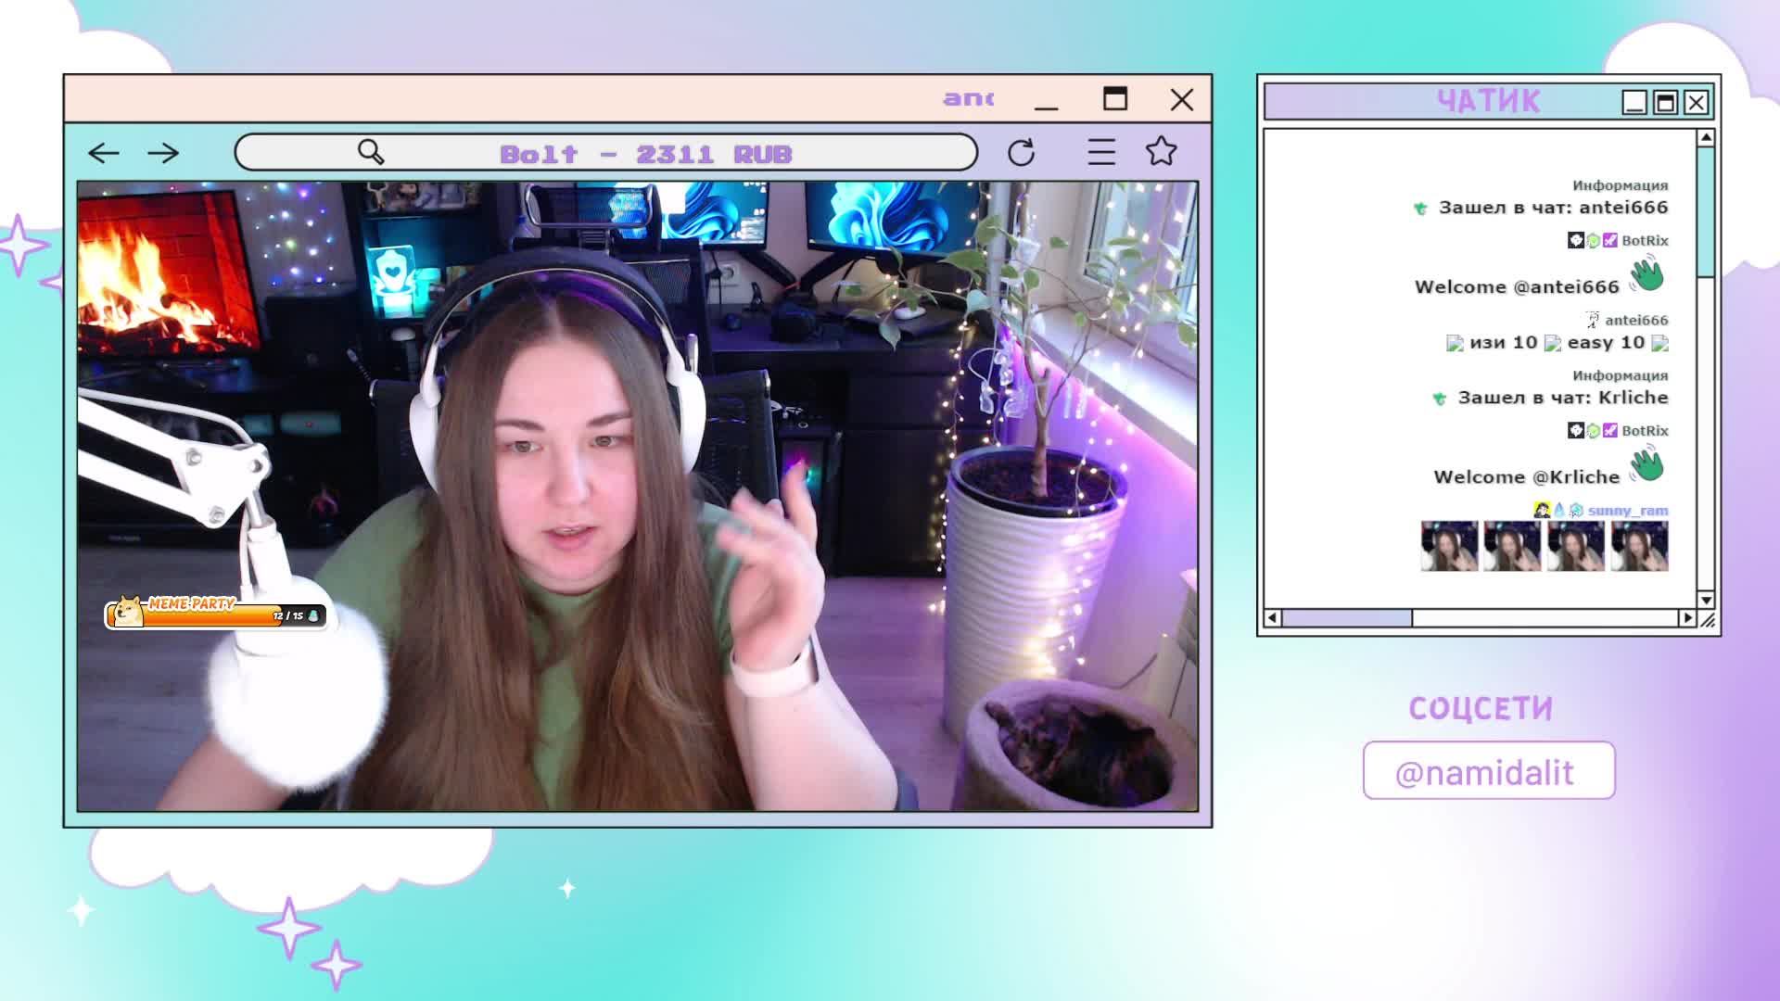Click the sunny_ram username in chat
This screenshot has width=1780, height=1001.
(x=1627, y=511)
